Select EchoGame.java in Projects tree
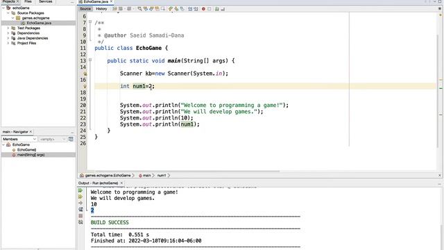The width and height of the screenshot is (444, 250). [39, 23]
